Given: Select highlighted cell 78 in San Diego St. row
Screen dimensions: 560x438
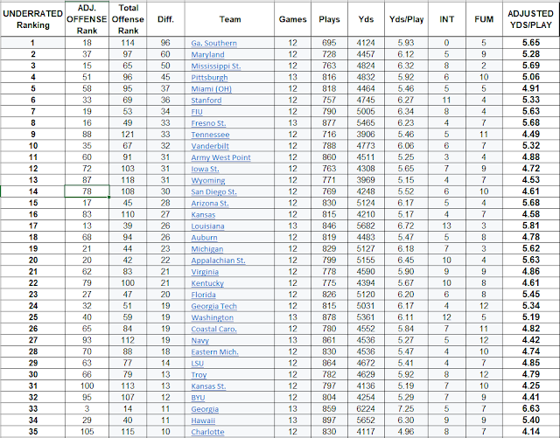Looking at the screenshot, I should click(87, 191).
